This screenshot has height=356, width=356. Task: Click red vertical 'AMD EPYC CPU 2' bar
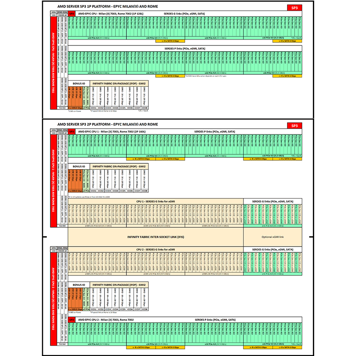click(53, 299)
